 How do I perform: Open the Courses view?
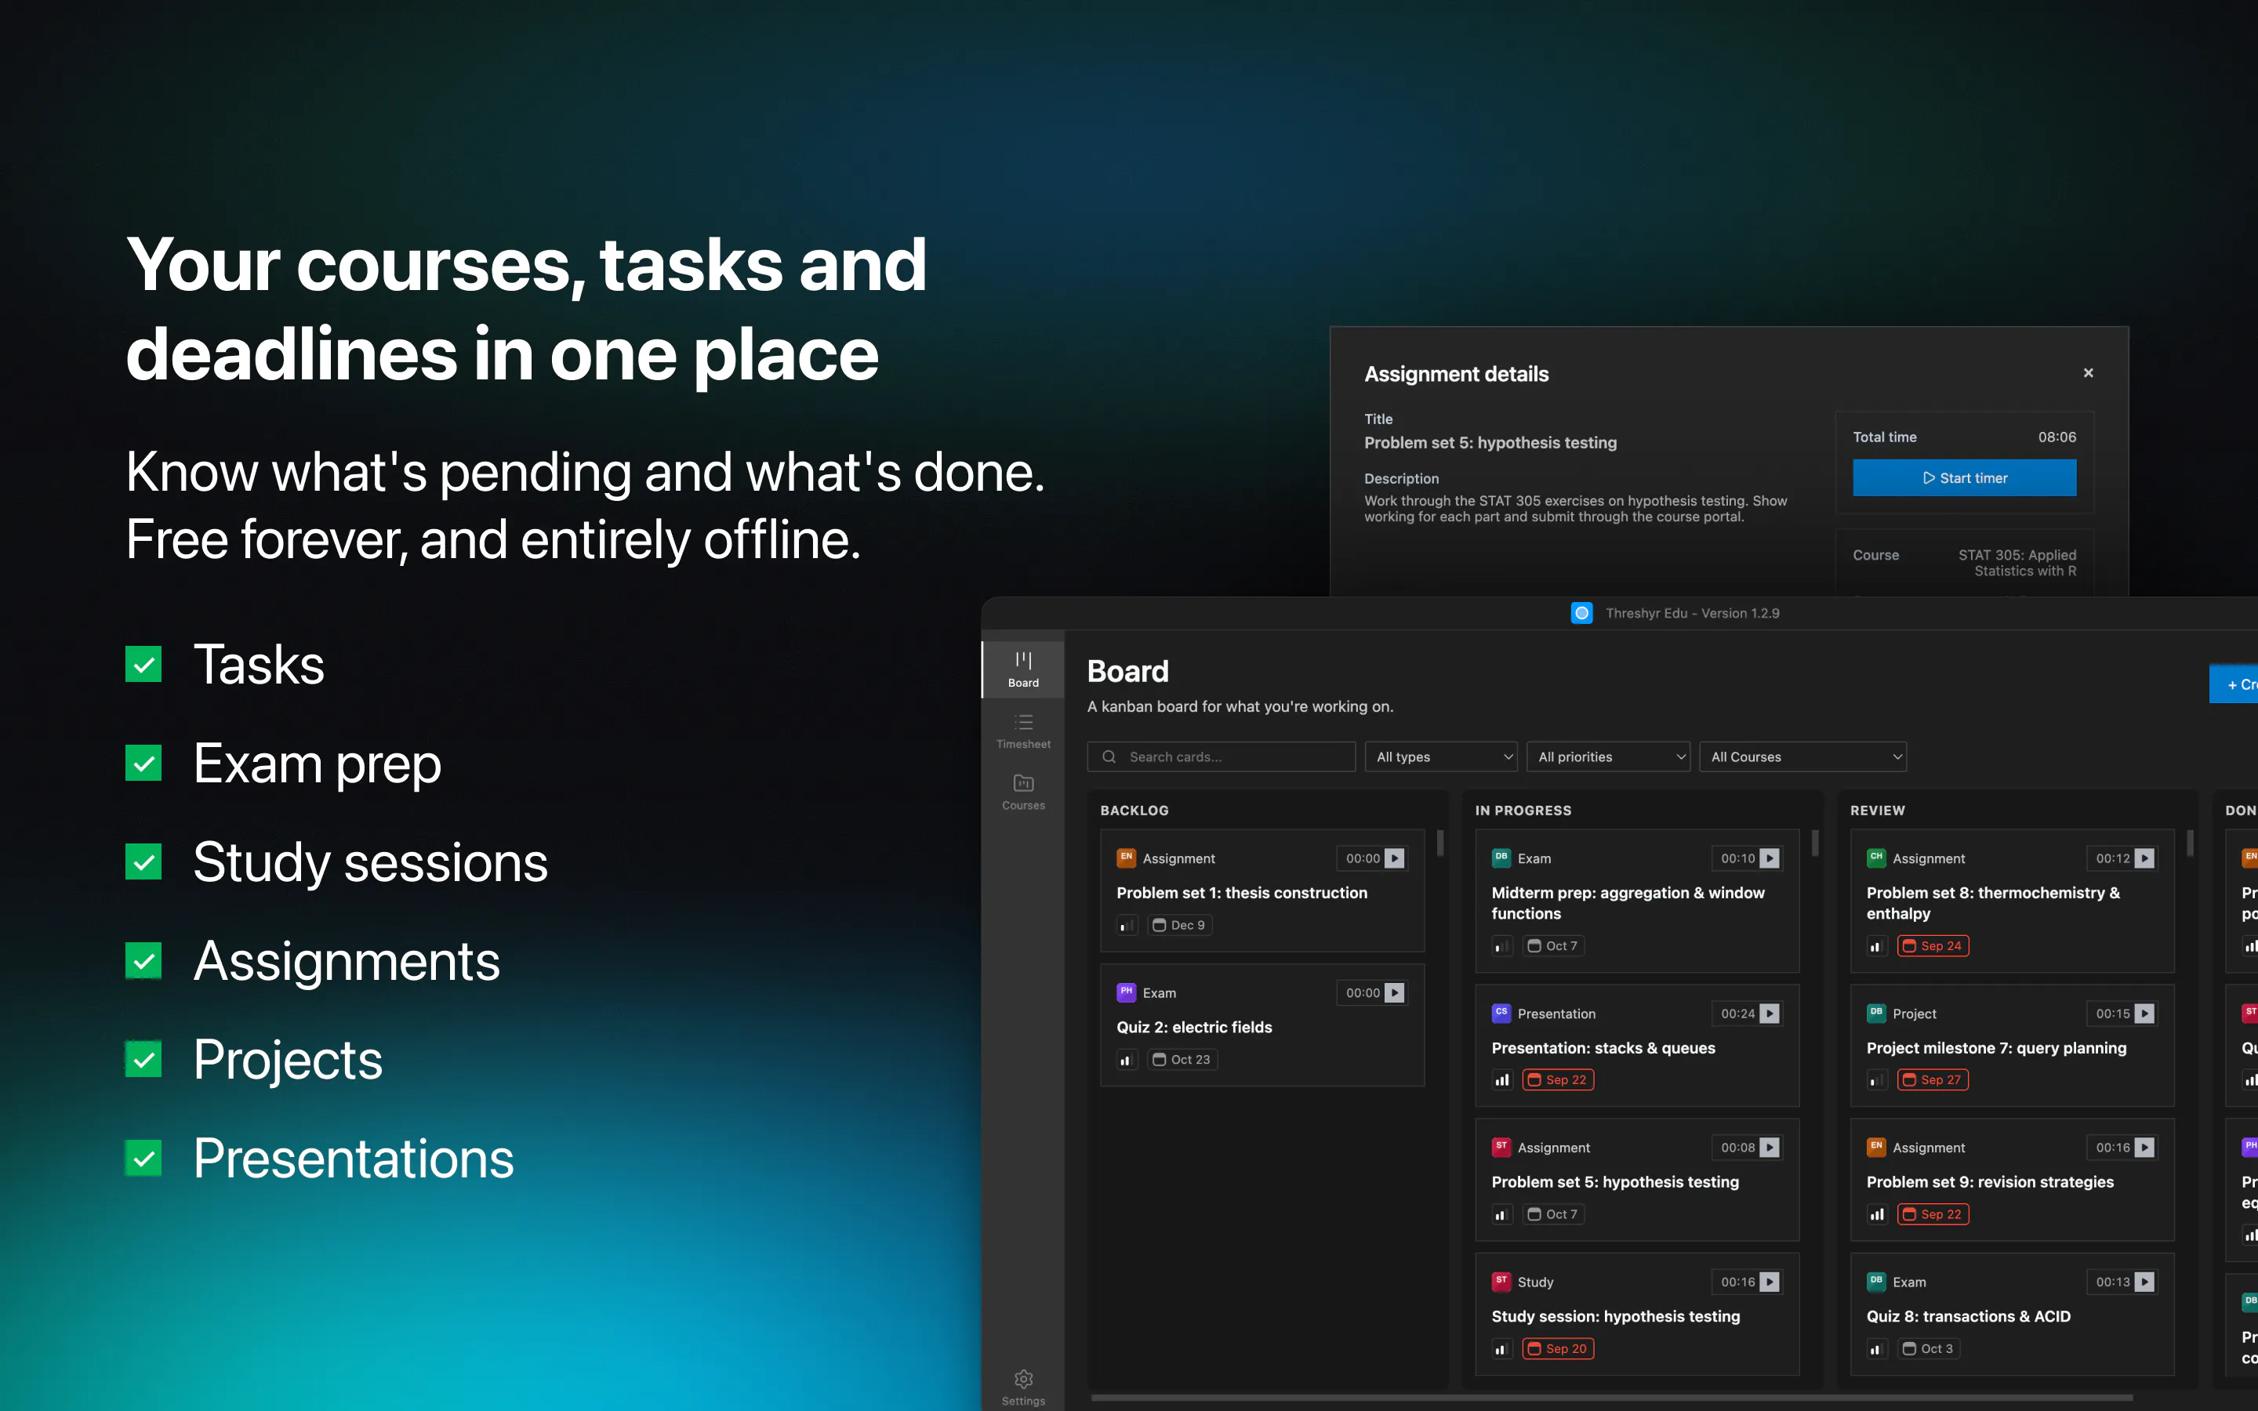tap(1024, 793)
